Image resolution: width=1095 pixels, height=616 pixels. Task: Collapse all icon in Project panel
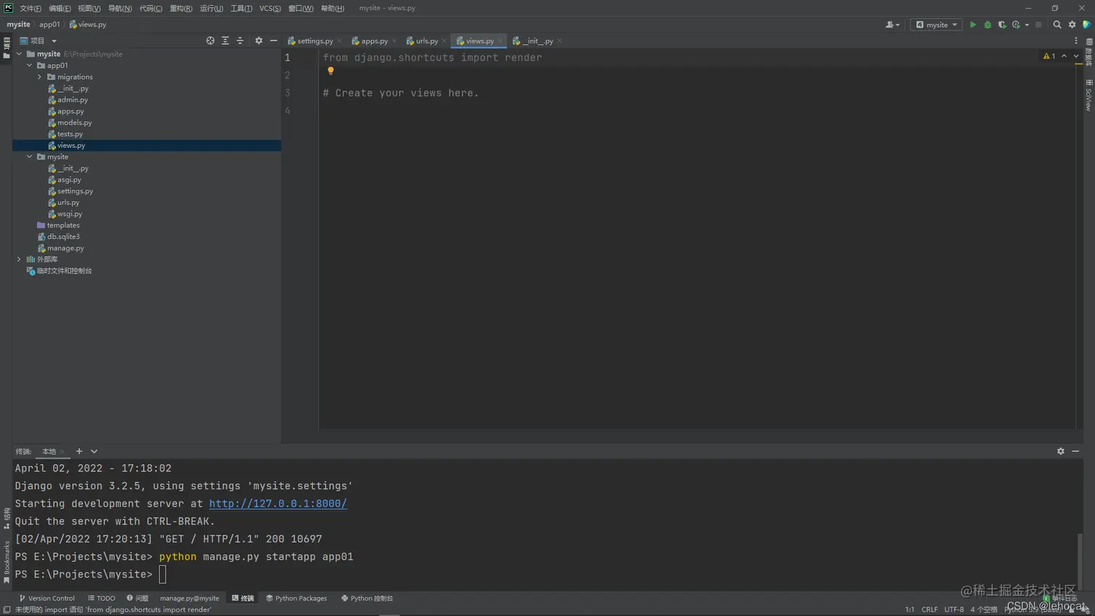pos(240,41)
